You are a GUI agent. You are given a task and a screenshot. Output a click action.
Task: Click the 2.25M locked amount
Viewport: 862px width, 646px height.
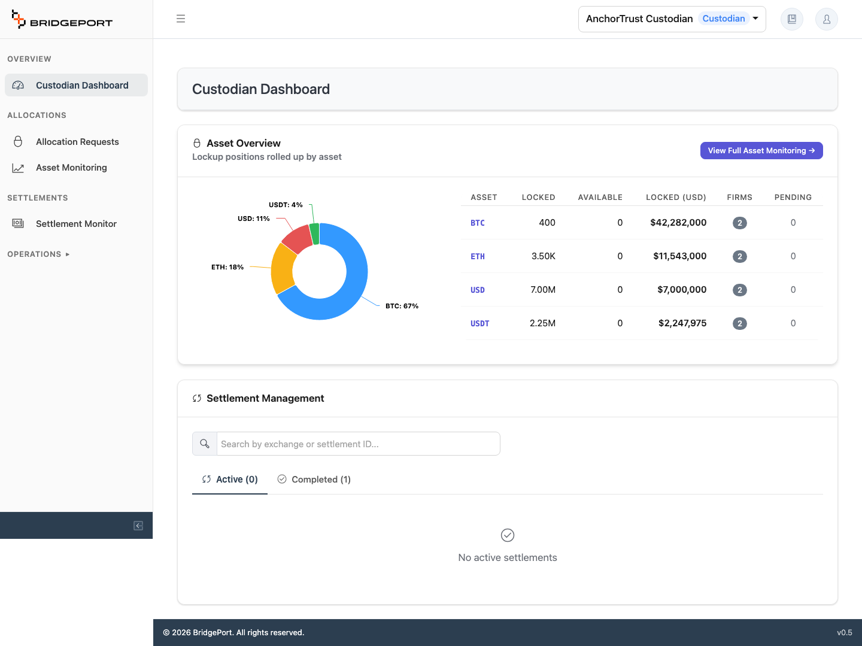[x=542, y=323]
